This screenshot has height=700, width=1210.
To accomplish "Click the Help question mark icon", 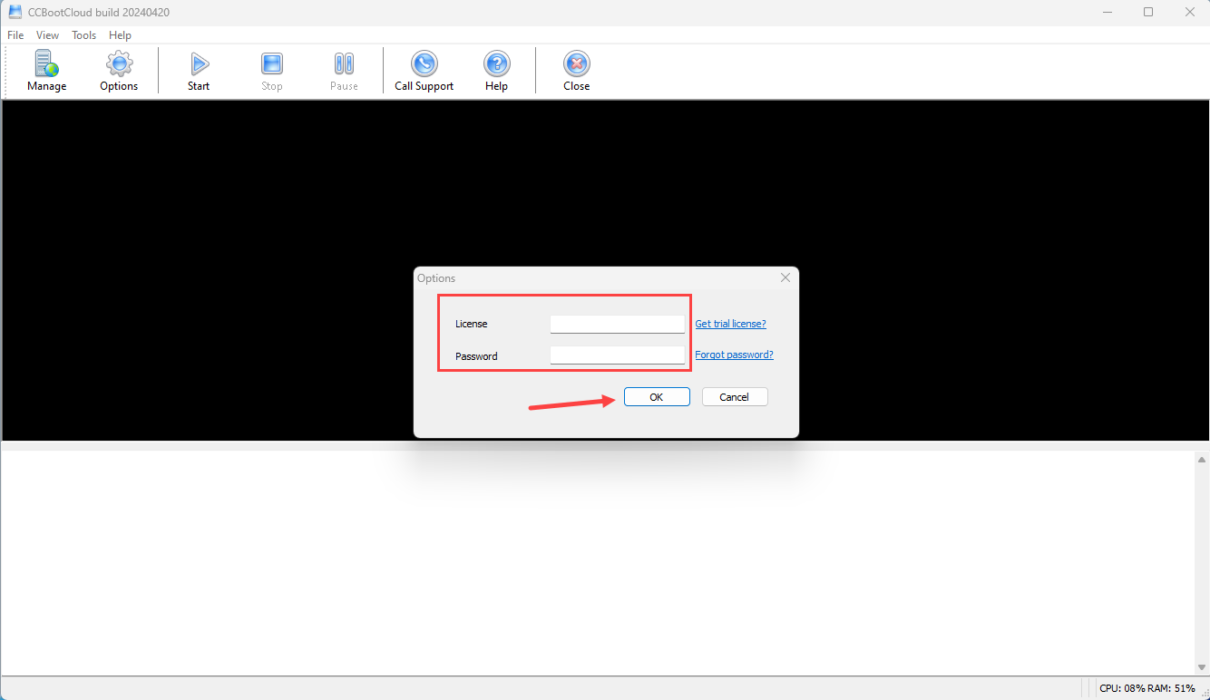I will [496, 64].
